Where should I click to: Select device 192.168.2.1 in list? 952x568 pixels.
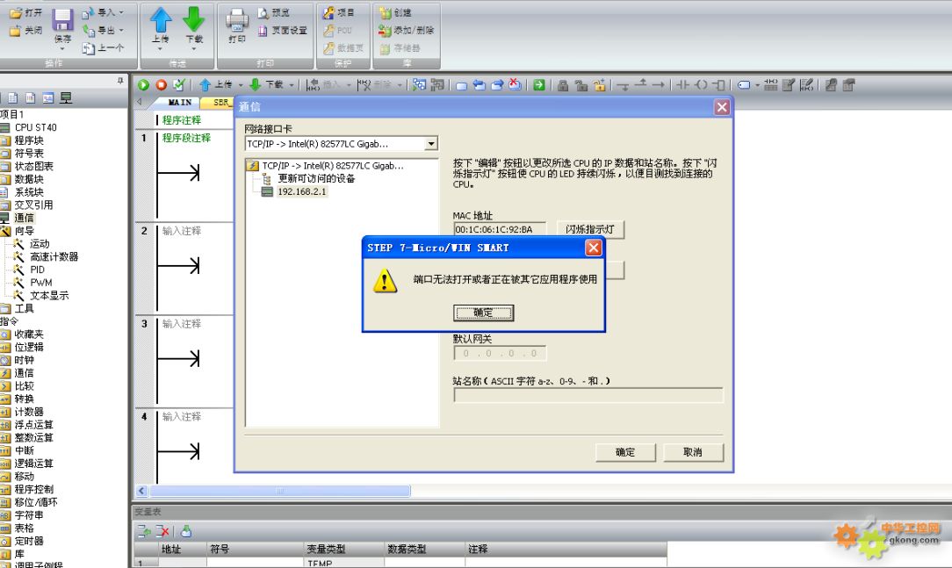click(302, 191)
